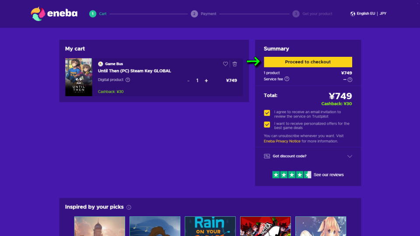Go to Cart step

(x=98, y=14)
